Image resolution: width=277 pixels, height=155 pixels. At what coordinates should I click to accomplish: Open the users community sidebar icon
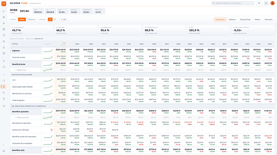pos(4,106)
